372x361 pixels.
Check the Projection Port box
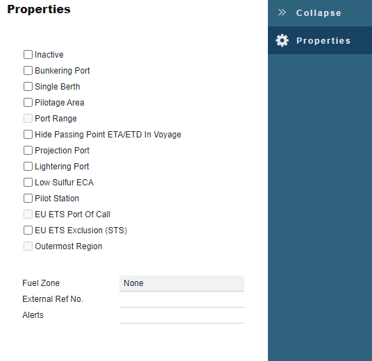(28, 151)
